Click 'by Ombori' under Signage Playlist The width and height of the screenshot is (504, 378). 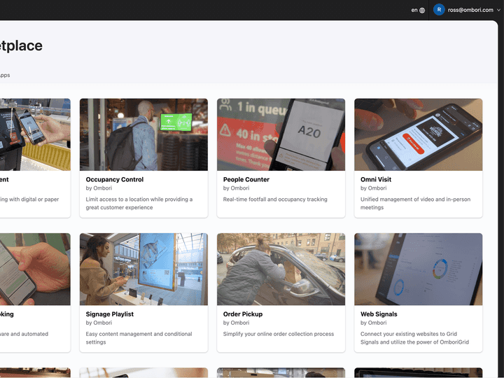[x=99, y=323]
